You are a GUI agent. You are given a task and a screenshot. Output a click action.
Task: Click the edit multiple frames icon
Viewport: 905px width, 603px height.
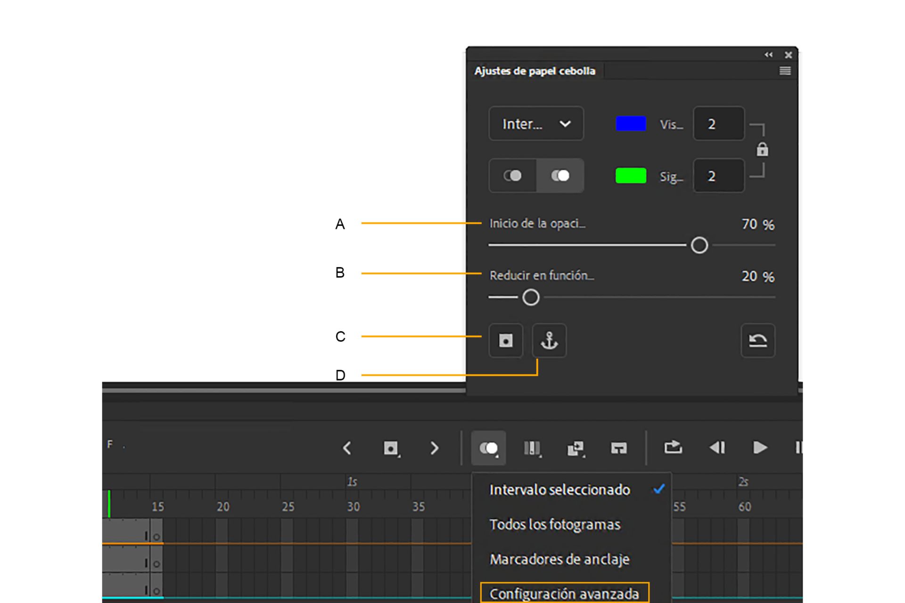tap(532, 448)
